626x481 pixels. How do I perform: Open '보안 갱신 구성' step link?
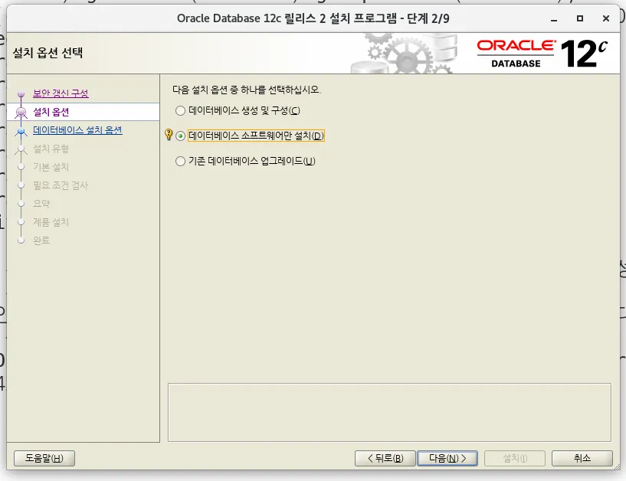coord(61,93)
